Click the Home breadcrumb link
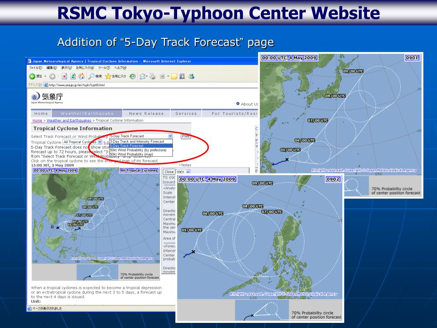Viewport: 437px width, 328px height. (37, 120)
